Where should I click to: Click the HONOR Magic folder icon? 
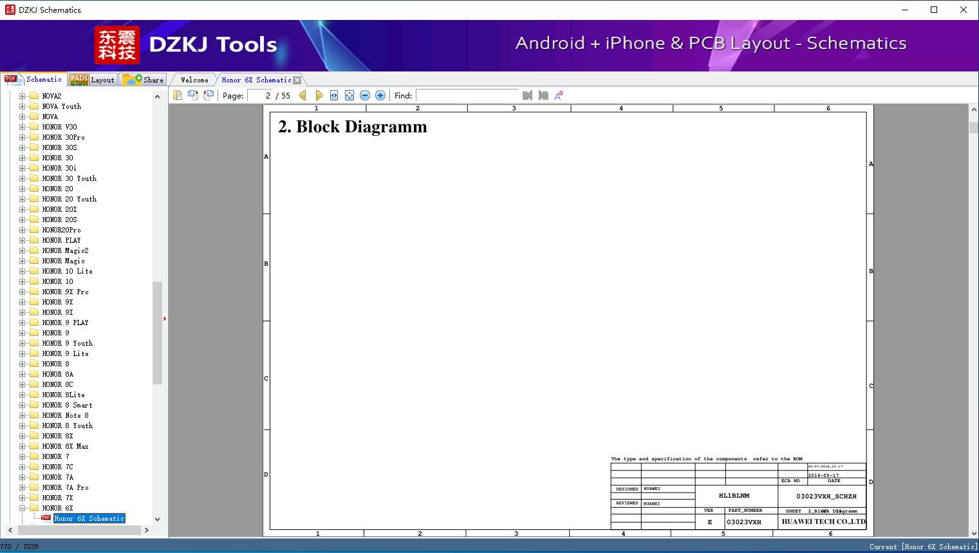click(34, 261)
